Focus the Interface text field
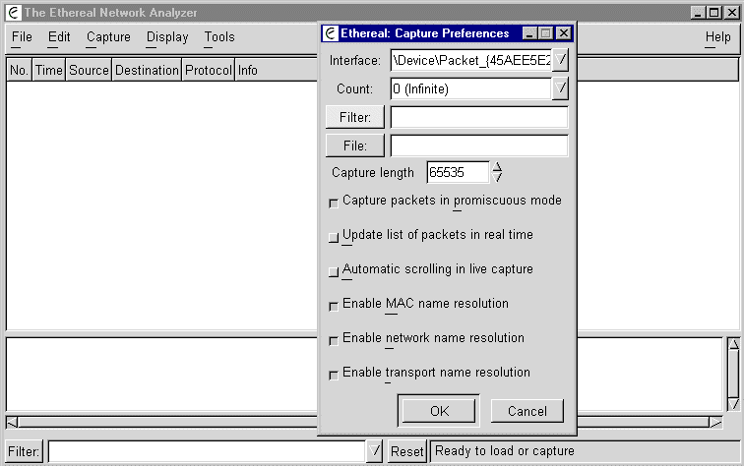The image size is (744, 466). [471, 60]
